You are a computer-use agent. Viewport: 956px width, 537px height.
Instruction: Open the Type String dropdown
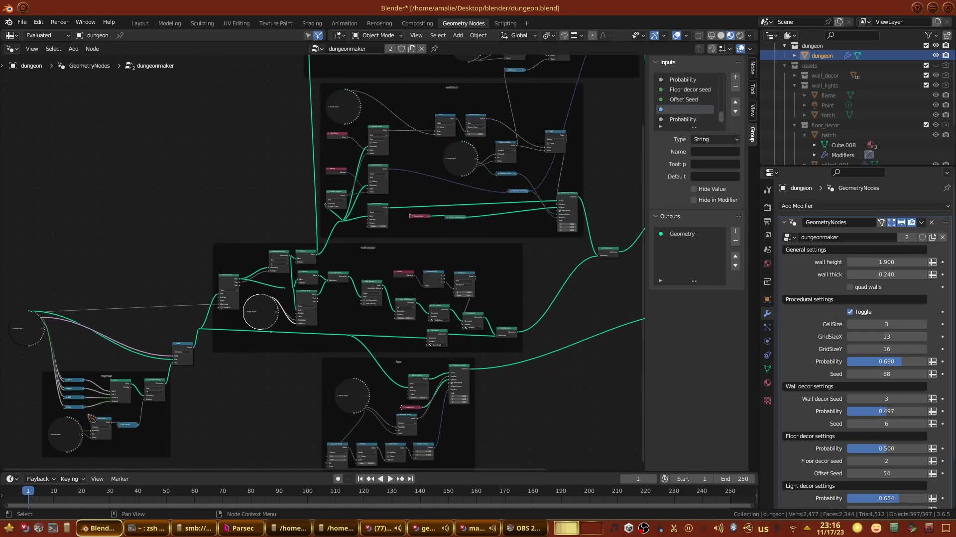coord(715,139)
